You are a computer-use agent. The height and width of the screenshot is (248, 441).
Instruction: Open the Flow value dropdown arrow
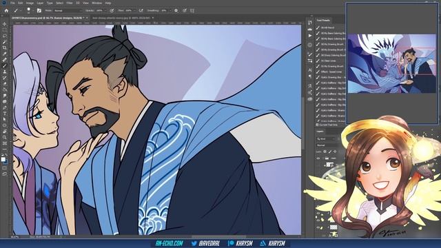[x=134, y=10]
